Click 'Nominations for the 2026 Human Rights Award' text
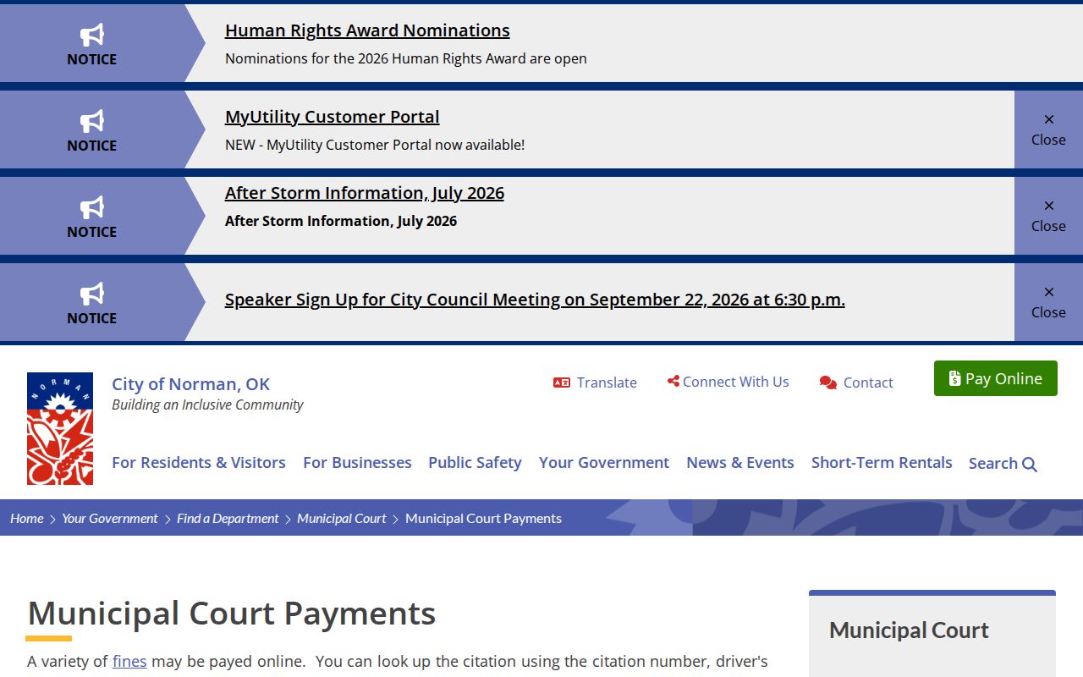The height and width of the screenshot is (677, 1083). click(406, 58)
